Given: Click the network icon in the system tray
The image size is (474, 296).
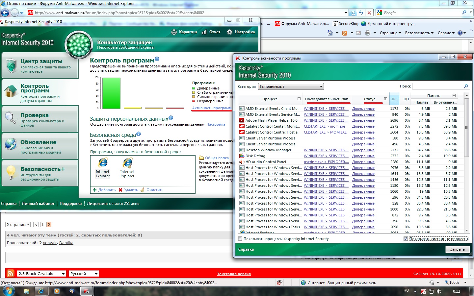Looking at the screenshot, I should click(x=431, y=291).
